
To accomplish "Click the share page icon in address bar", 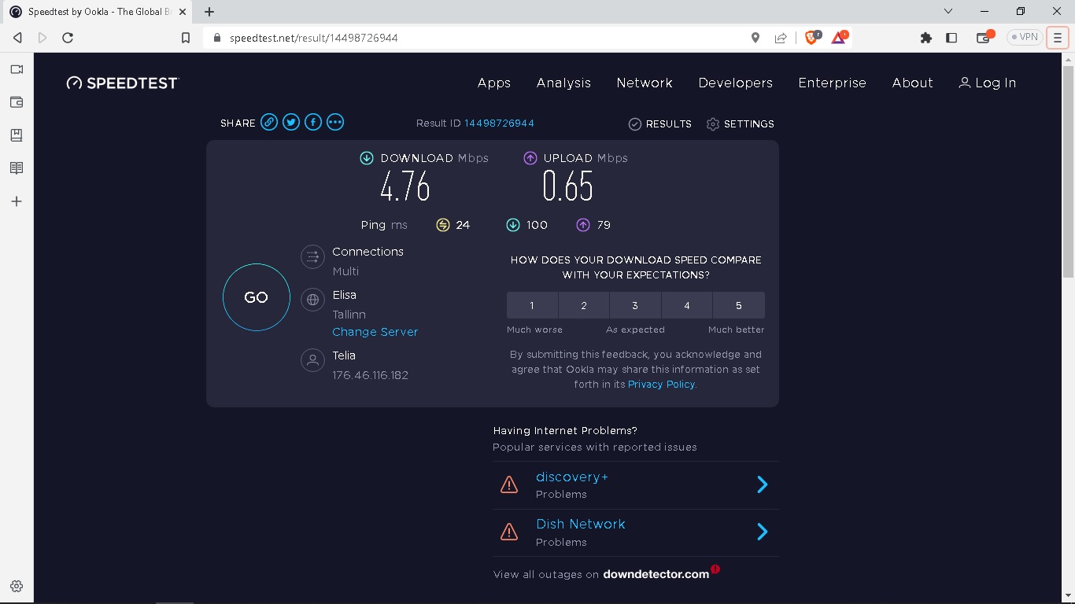I will [781, 37].
